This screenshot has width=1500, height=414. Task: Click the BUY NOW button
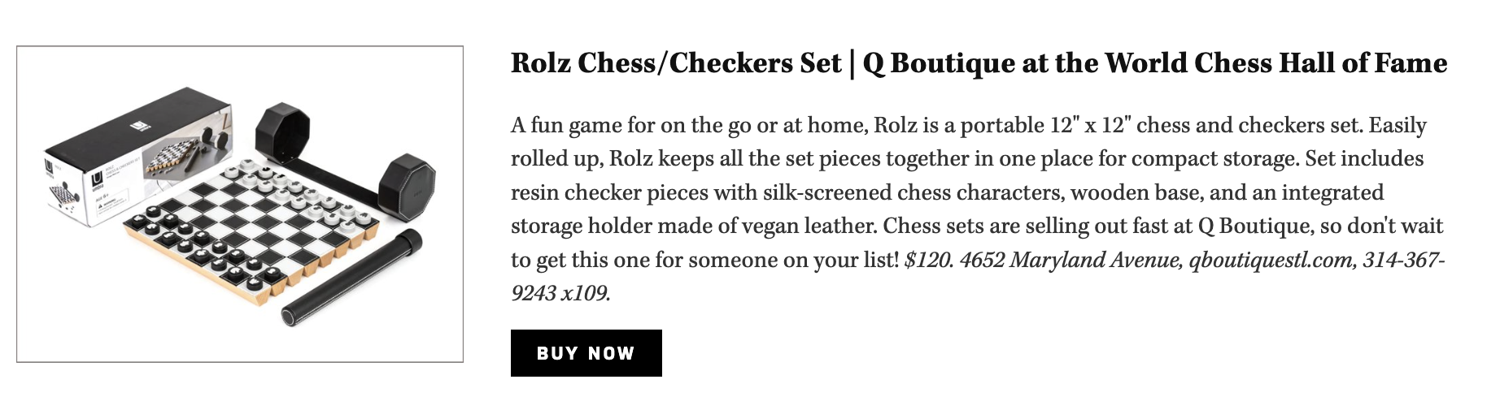(586, 353)
